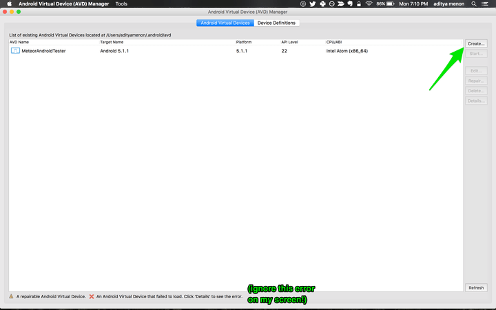
Task: Refresh the AVD list
Action: pos(476,288)
